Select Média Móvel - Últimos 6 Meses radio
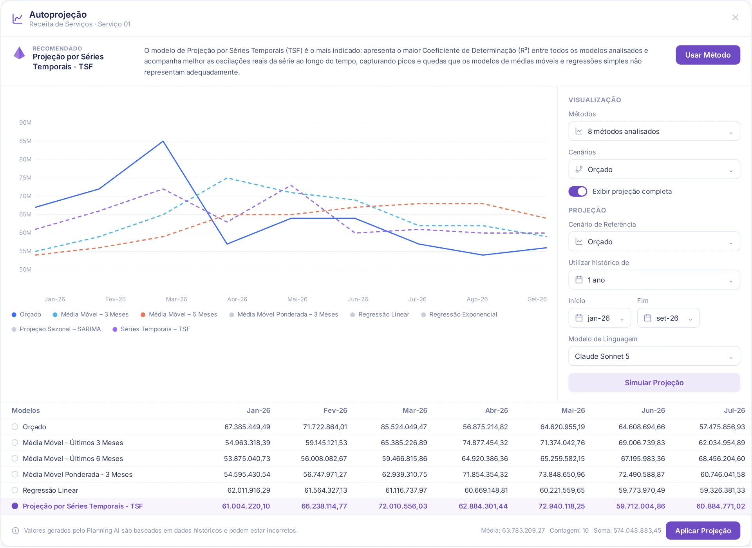The height and width of the screenshot is (548, 752). point(15,459)
